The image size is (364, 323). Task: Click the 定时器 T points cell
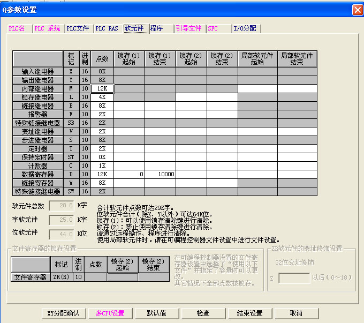[102, 149]
